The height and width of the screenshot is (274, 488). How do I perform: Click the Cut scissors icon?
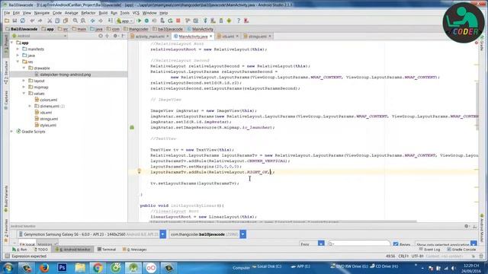point(50,21)
